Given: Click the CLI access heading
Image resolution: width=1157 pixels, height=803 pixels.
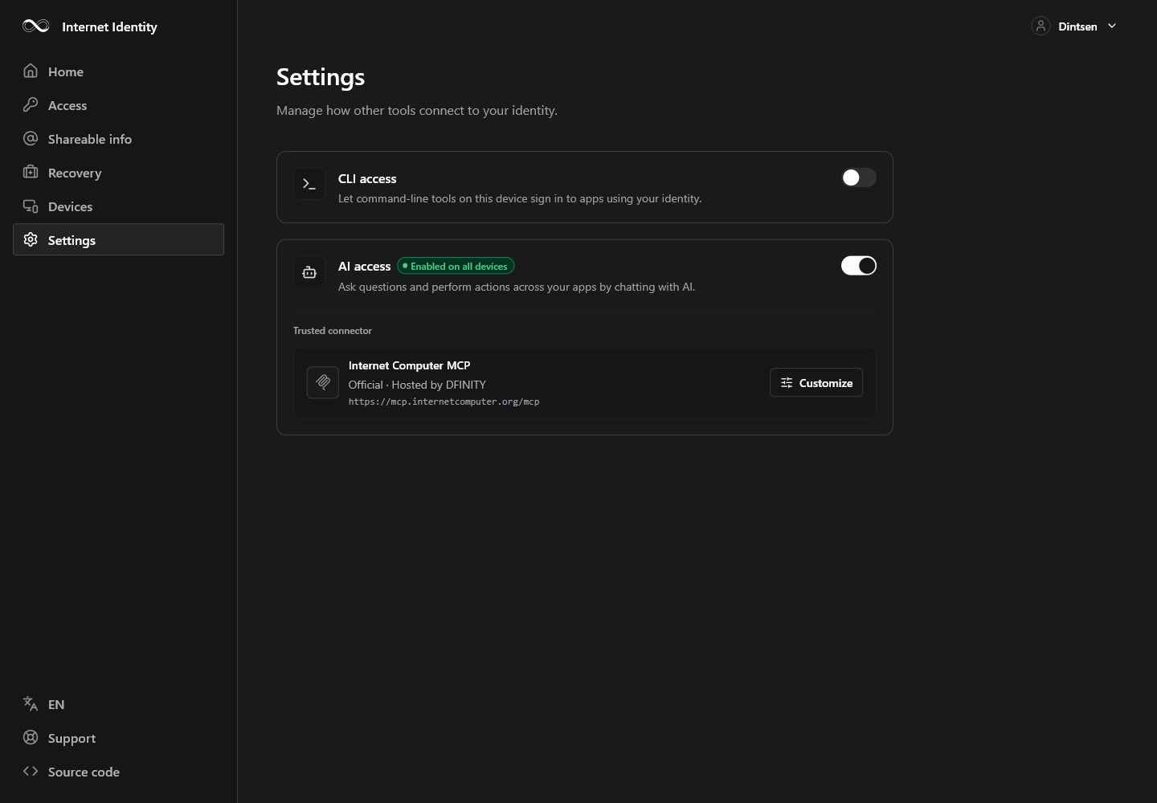Looking at the screenshot, I should point(367,179).
